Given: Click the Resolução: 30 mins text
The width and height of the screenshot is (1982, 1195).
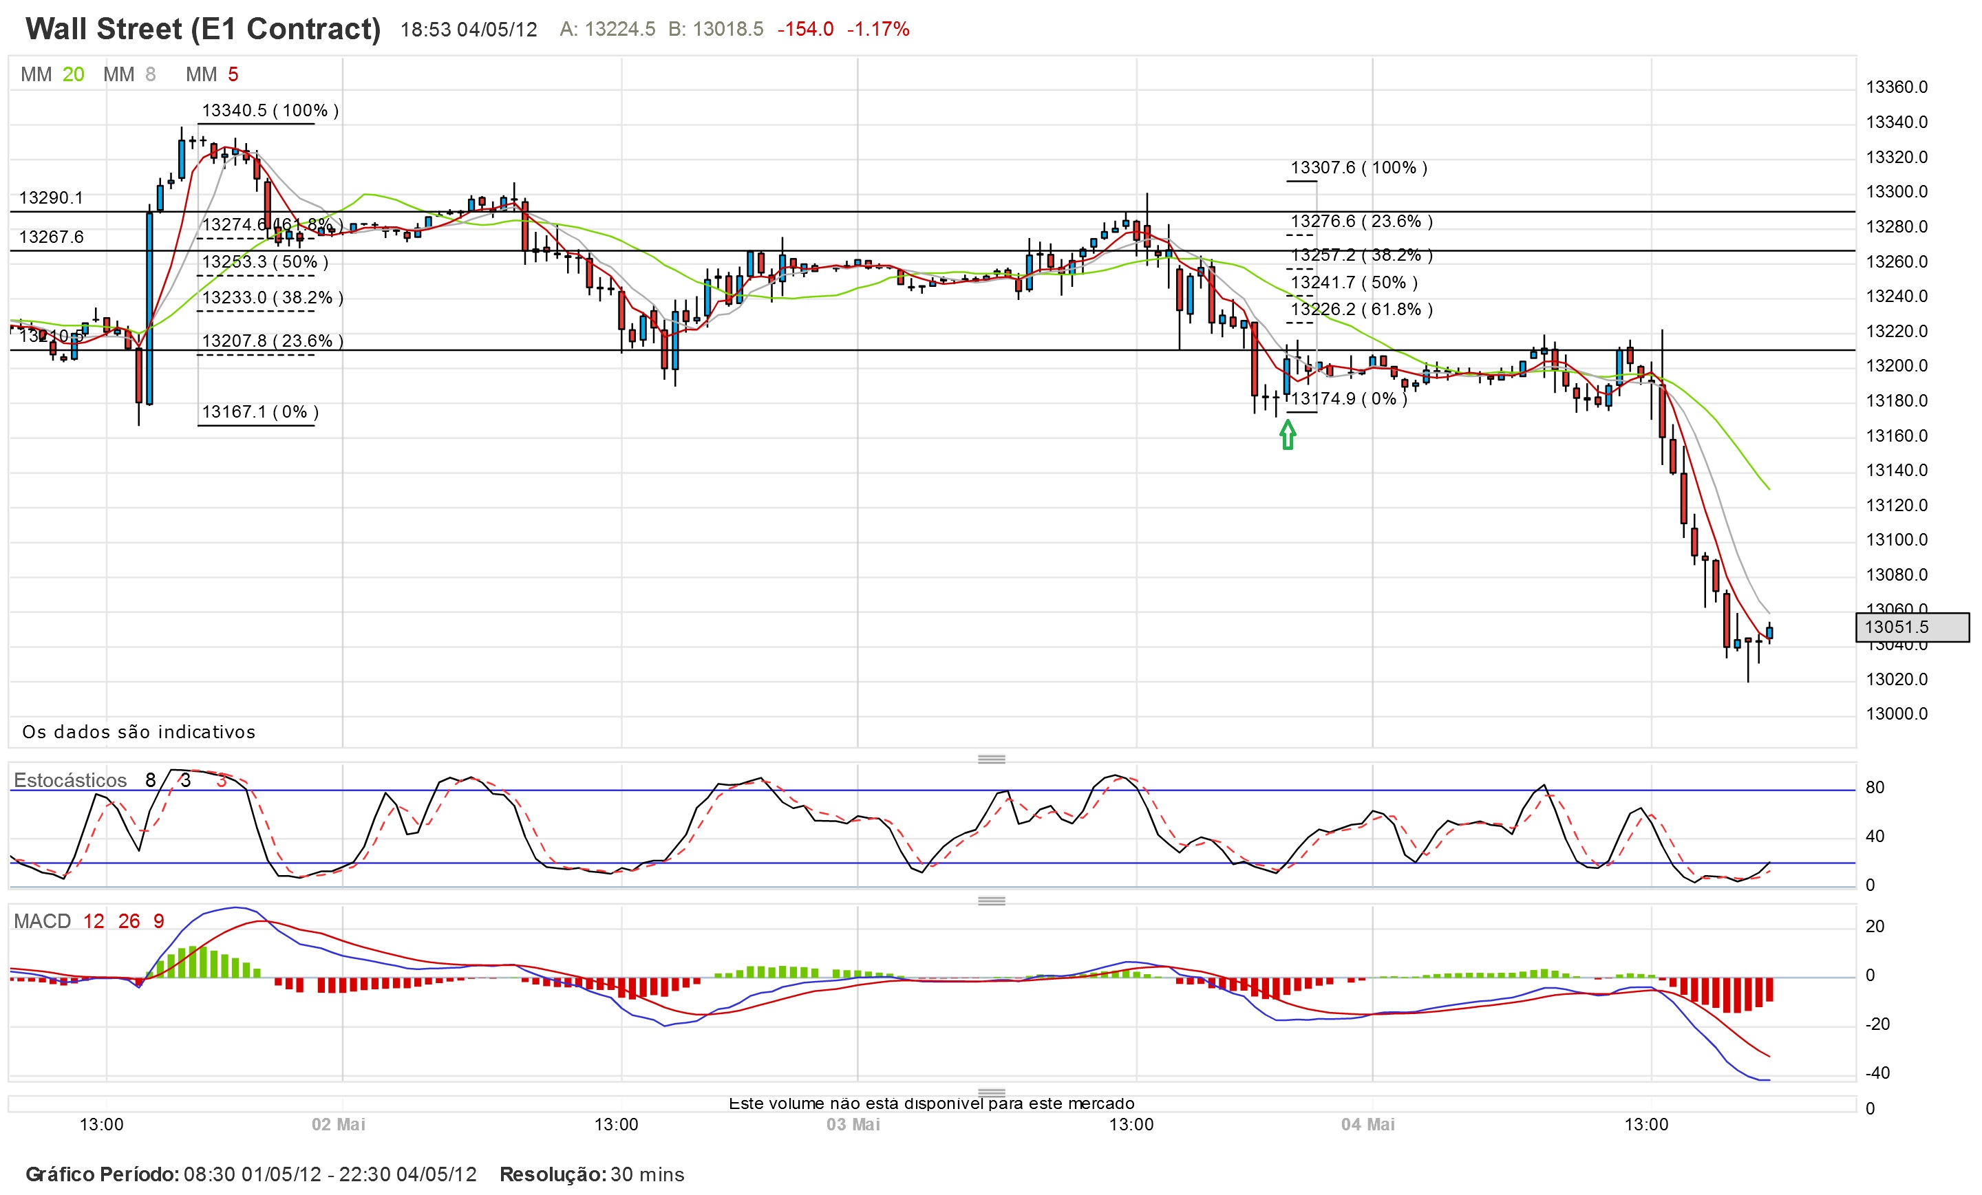Looking at the screenshot, I should pos(591,1174).
